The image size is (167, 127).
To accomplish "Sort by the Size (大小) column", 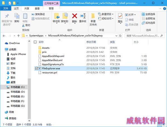I will point(136,42).
